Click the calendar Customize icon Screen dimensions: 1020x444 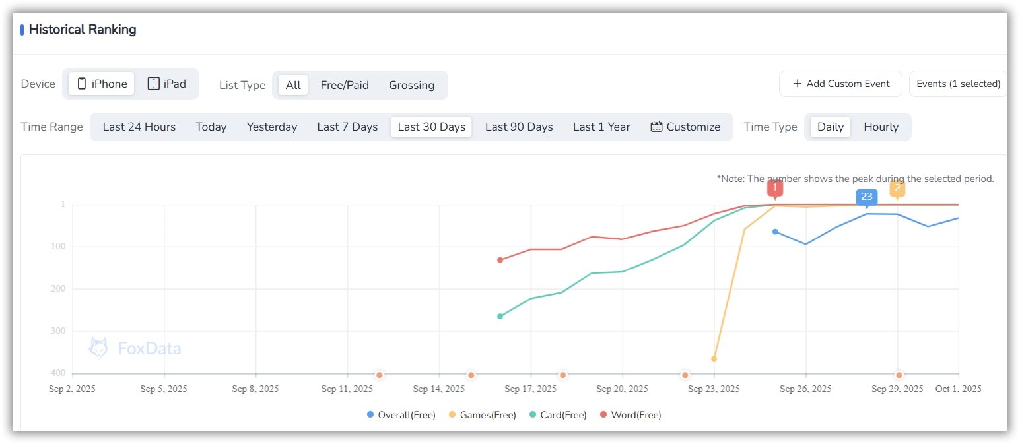pos(656,127)
